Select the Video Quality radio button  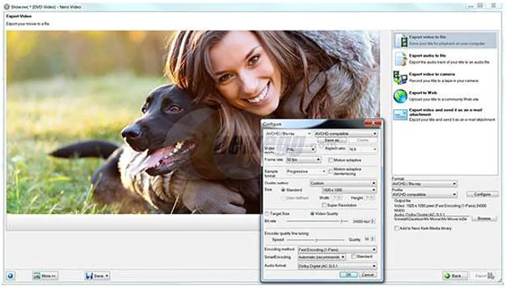click(x=312, y=214)
